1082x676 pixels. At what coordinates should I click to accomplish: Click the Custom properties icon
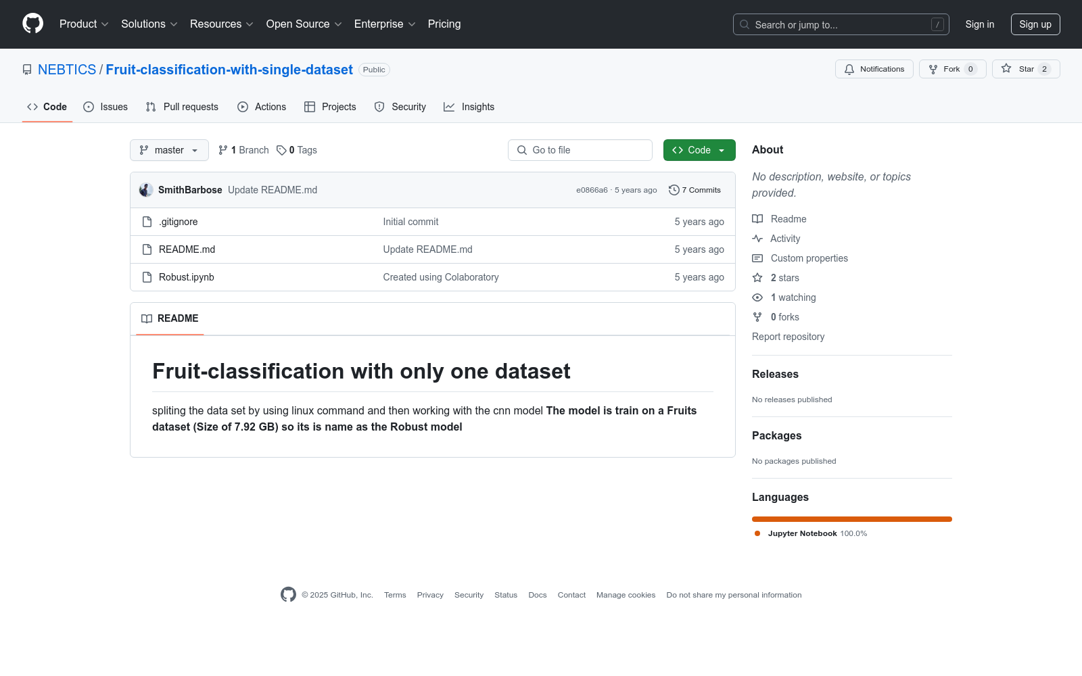point(757,258)
